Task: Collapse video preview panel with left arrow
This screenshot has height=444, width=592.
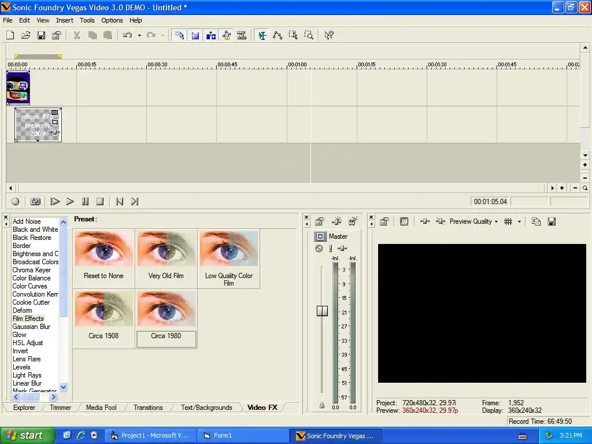Action: coord(371,224)
